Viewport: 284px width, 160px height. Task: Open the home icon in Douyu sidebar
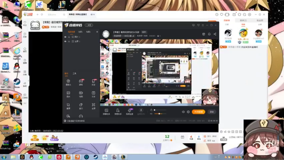(25, 50)
